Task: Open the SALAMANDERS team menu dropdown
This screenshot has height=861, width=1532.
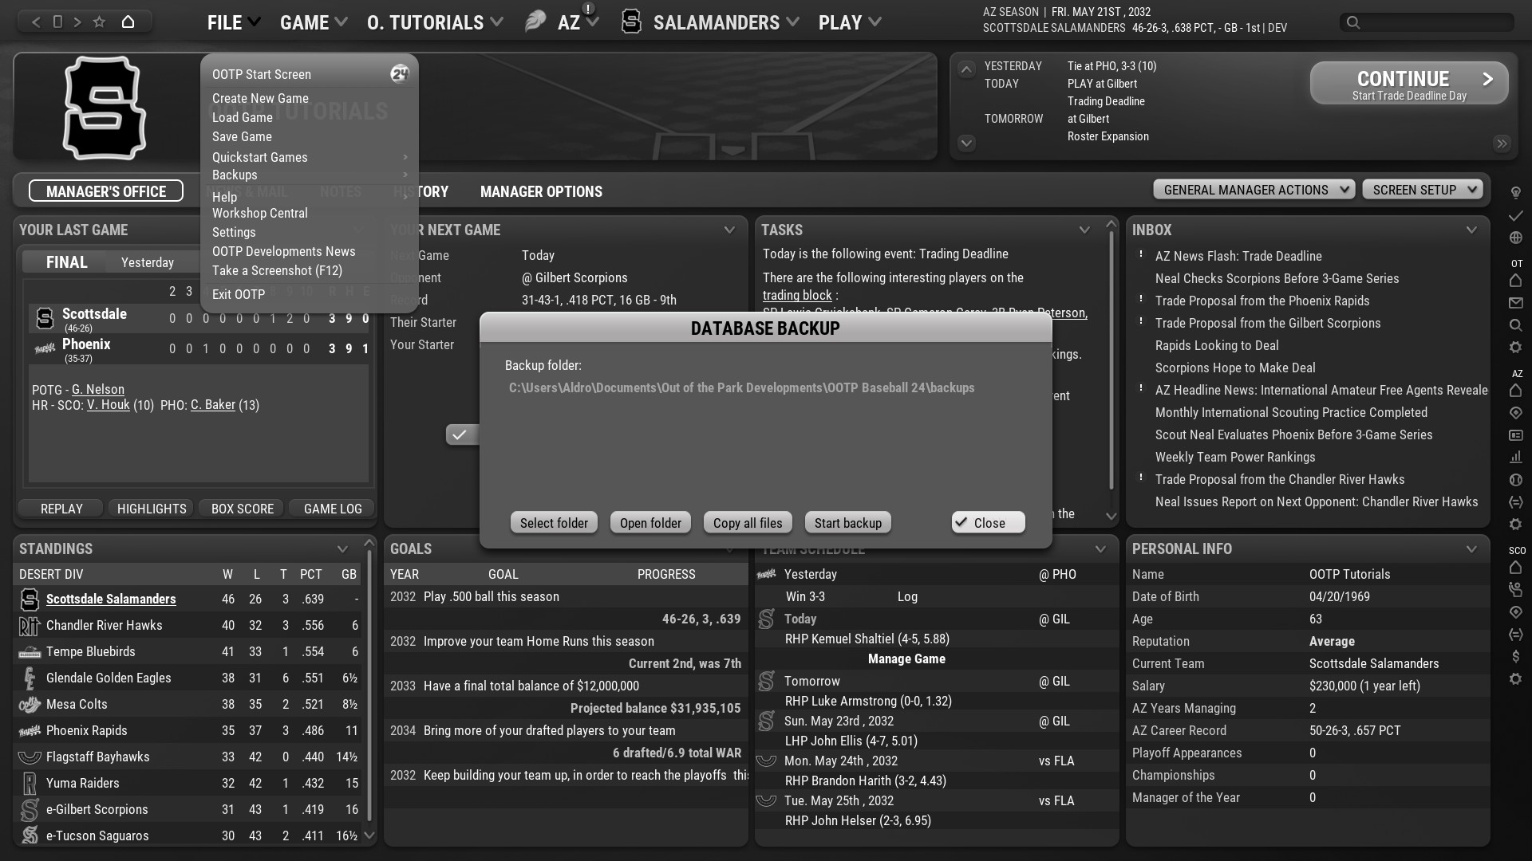Action: point(726,22)
